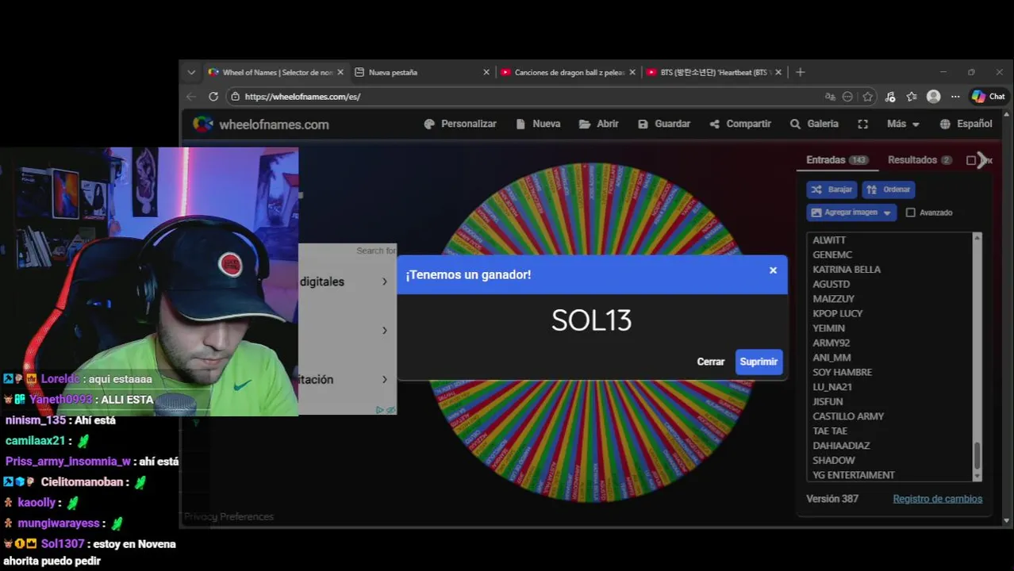Click the CASTILLO ARMY entry

(848, 416)
